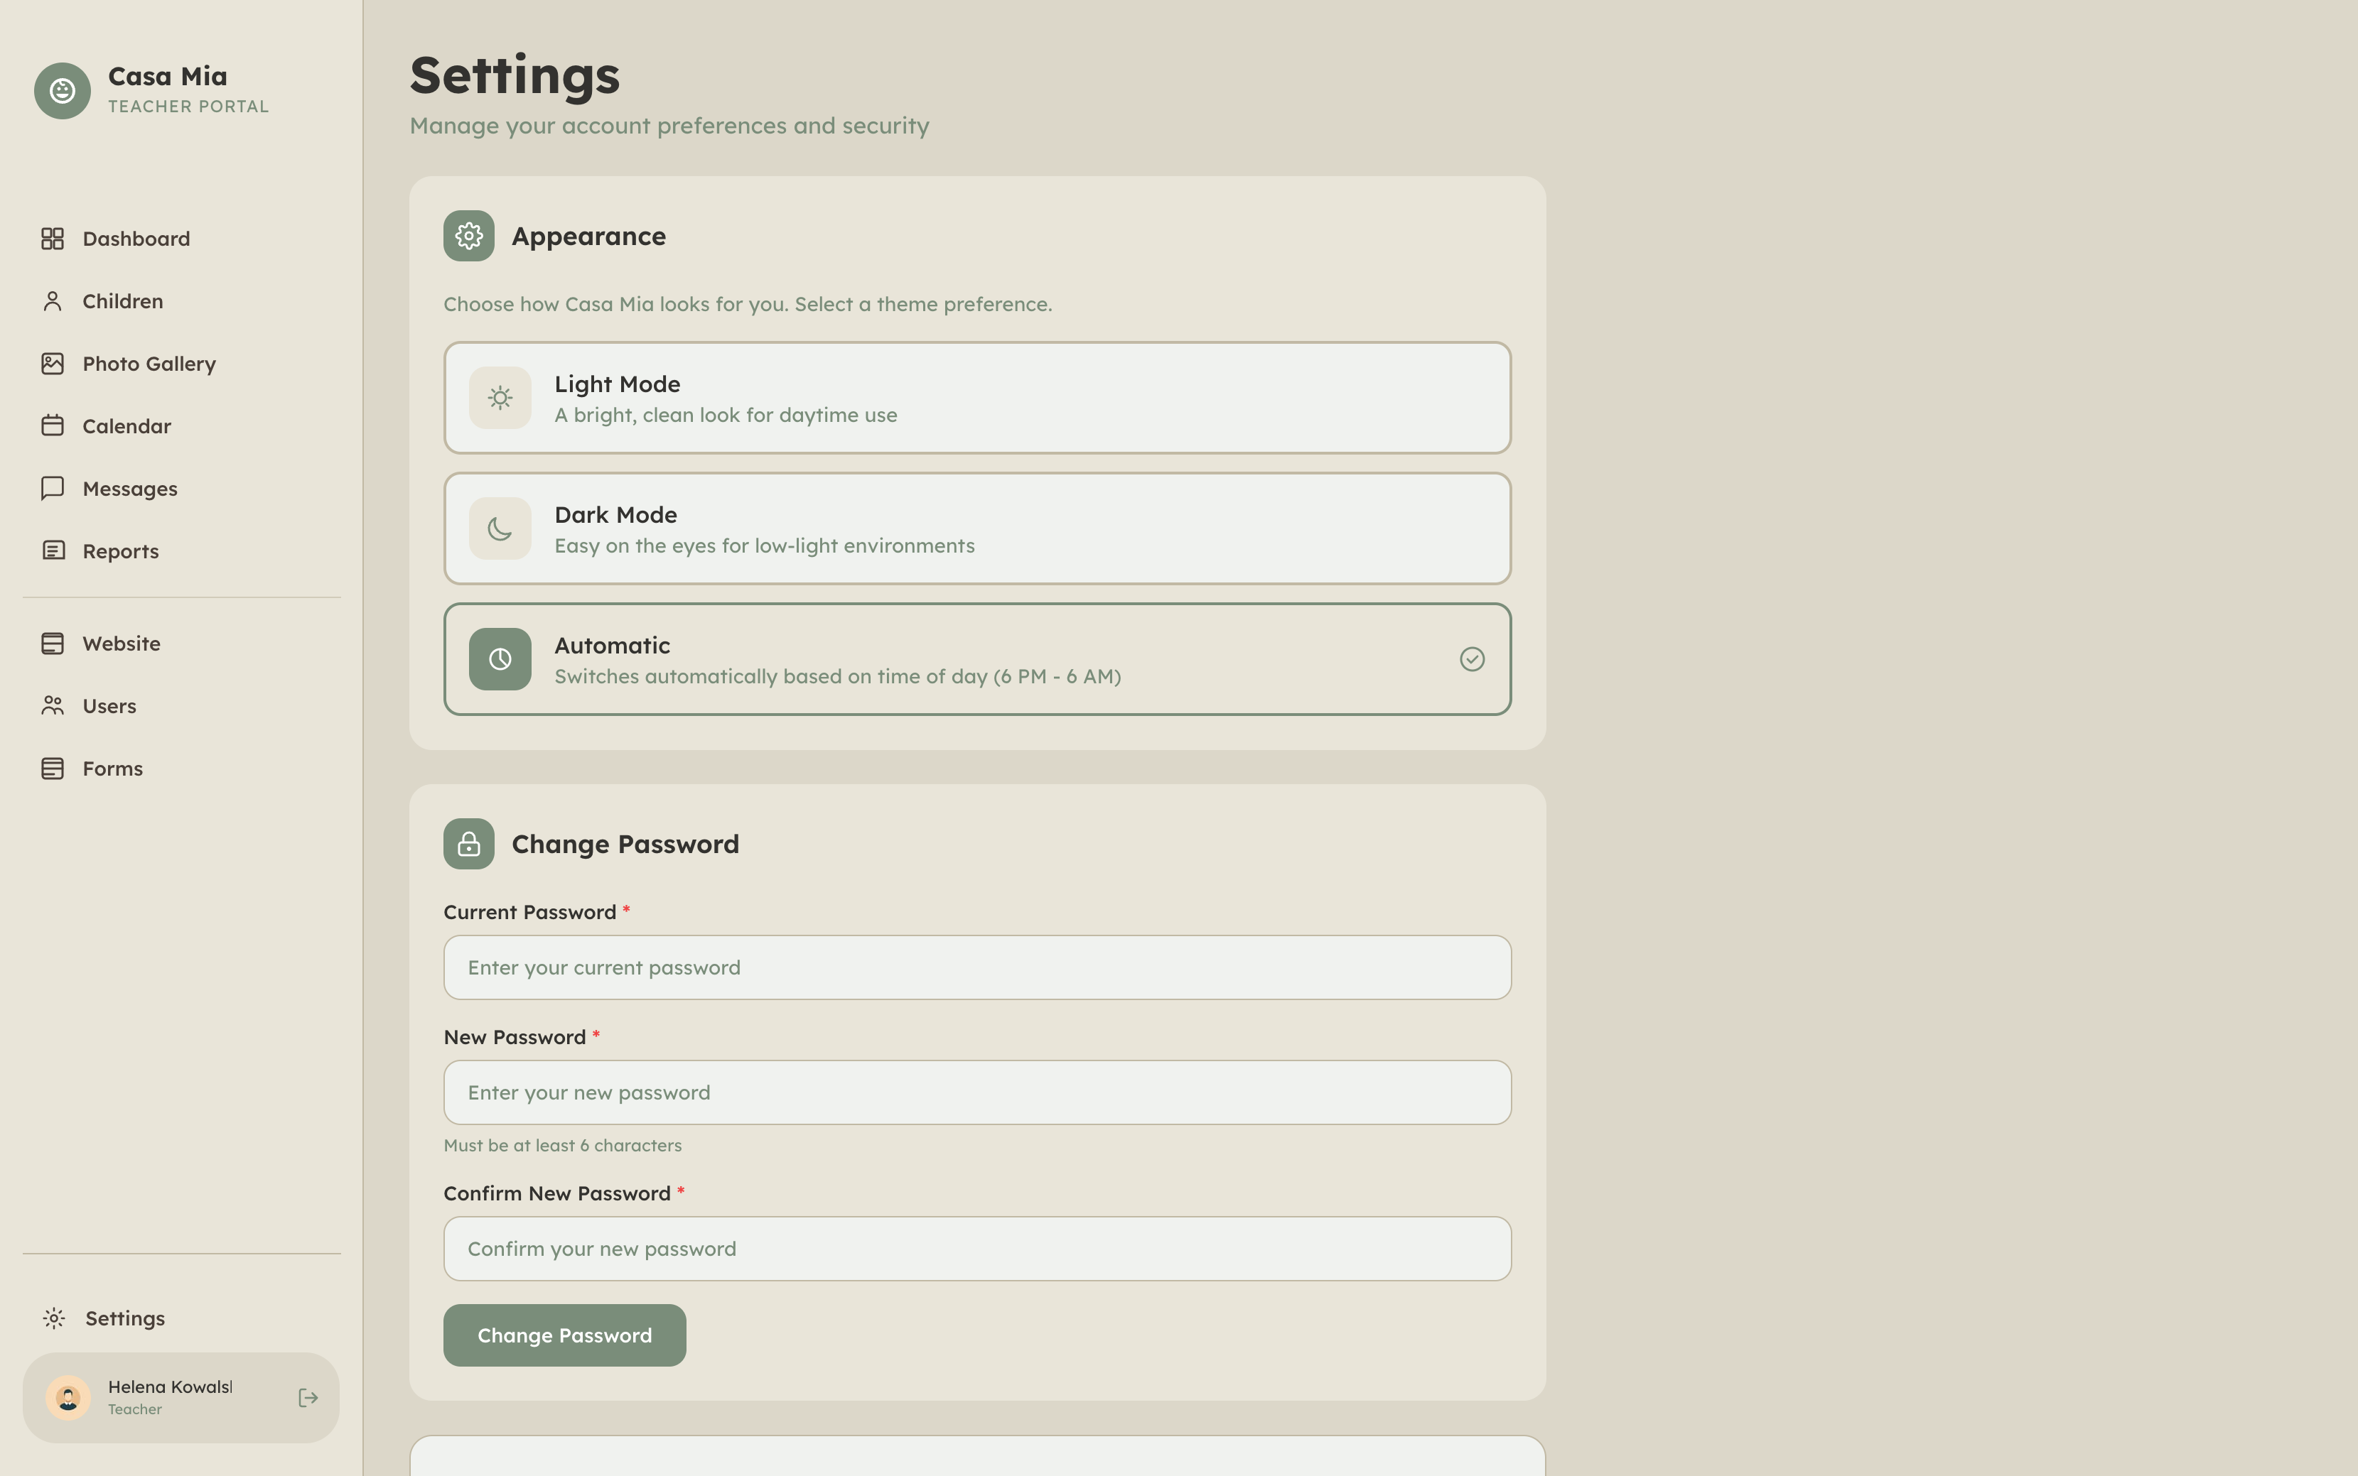
Task: Click the Casa Mia logo
Action: pos(63,91)
